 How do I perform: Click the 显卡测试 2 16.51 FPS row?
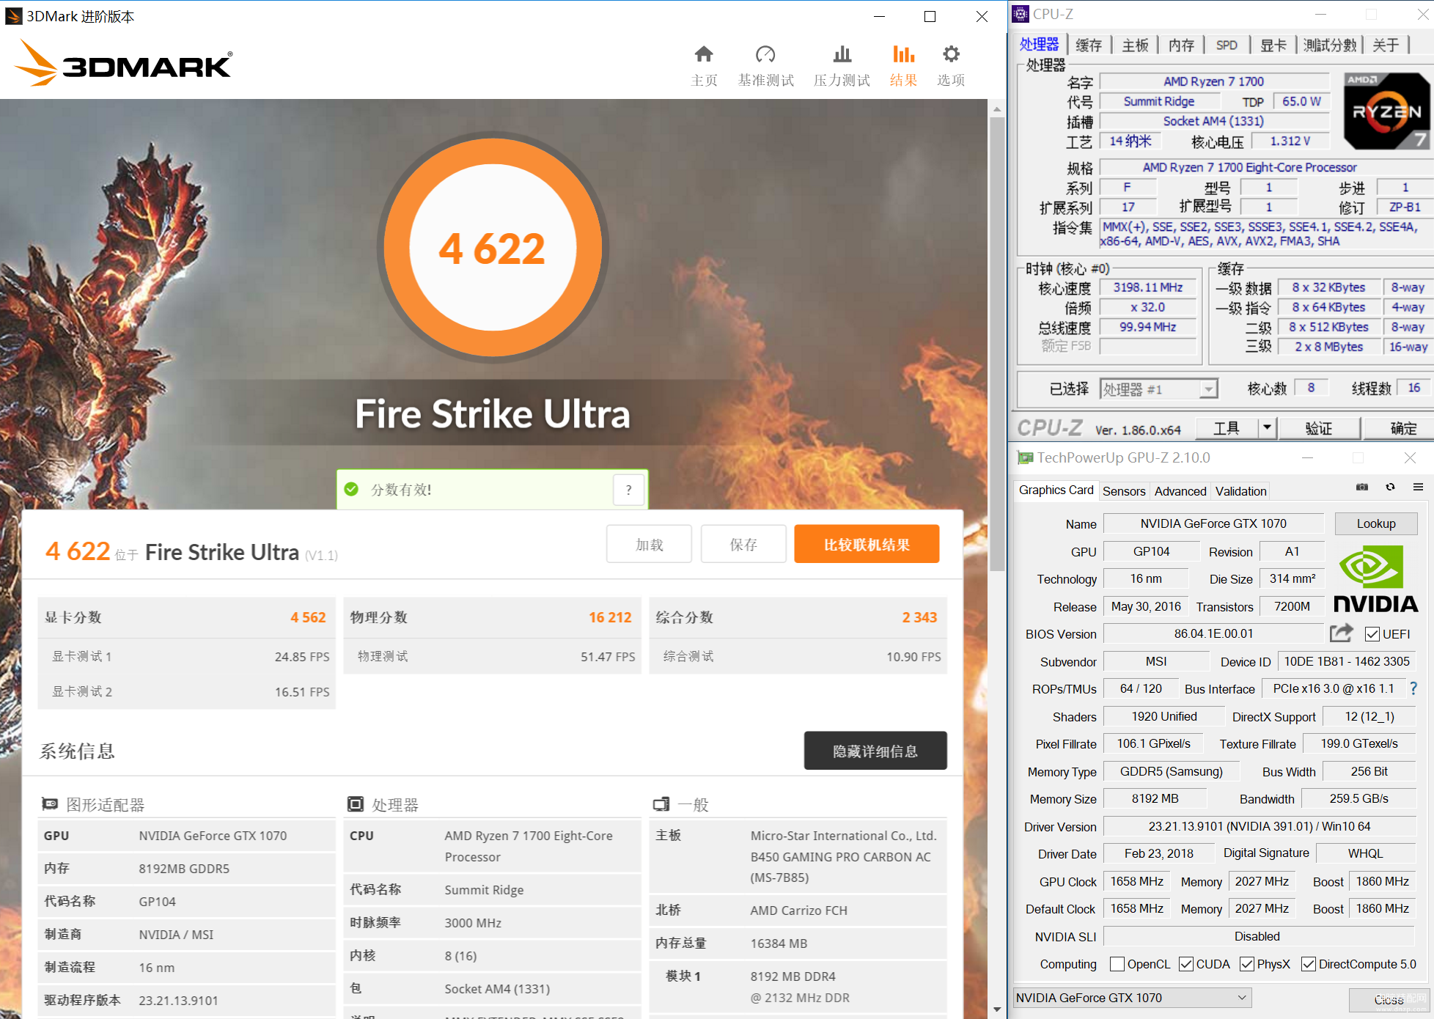tap(186, 691)
